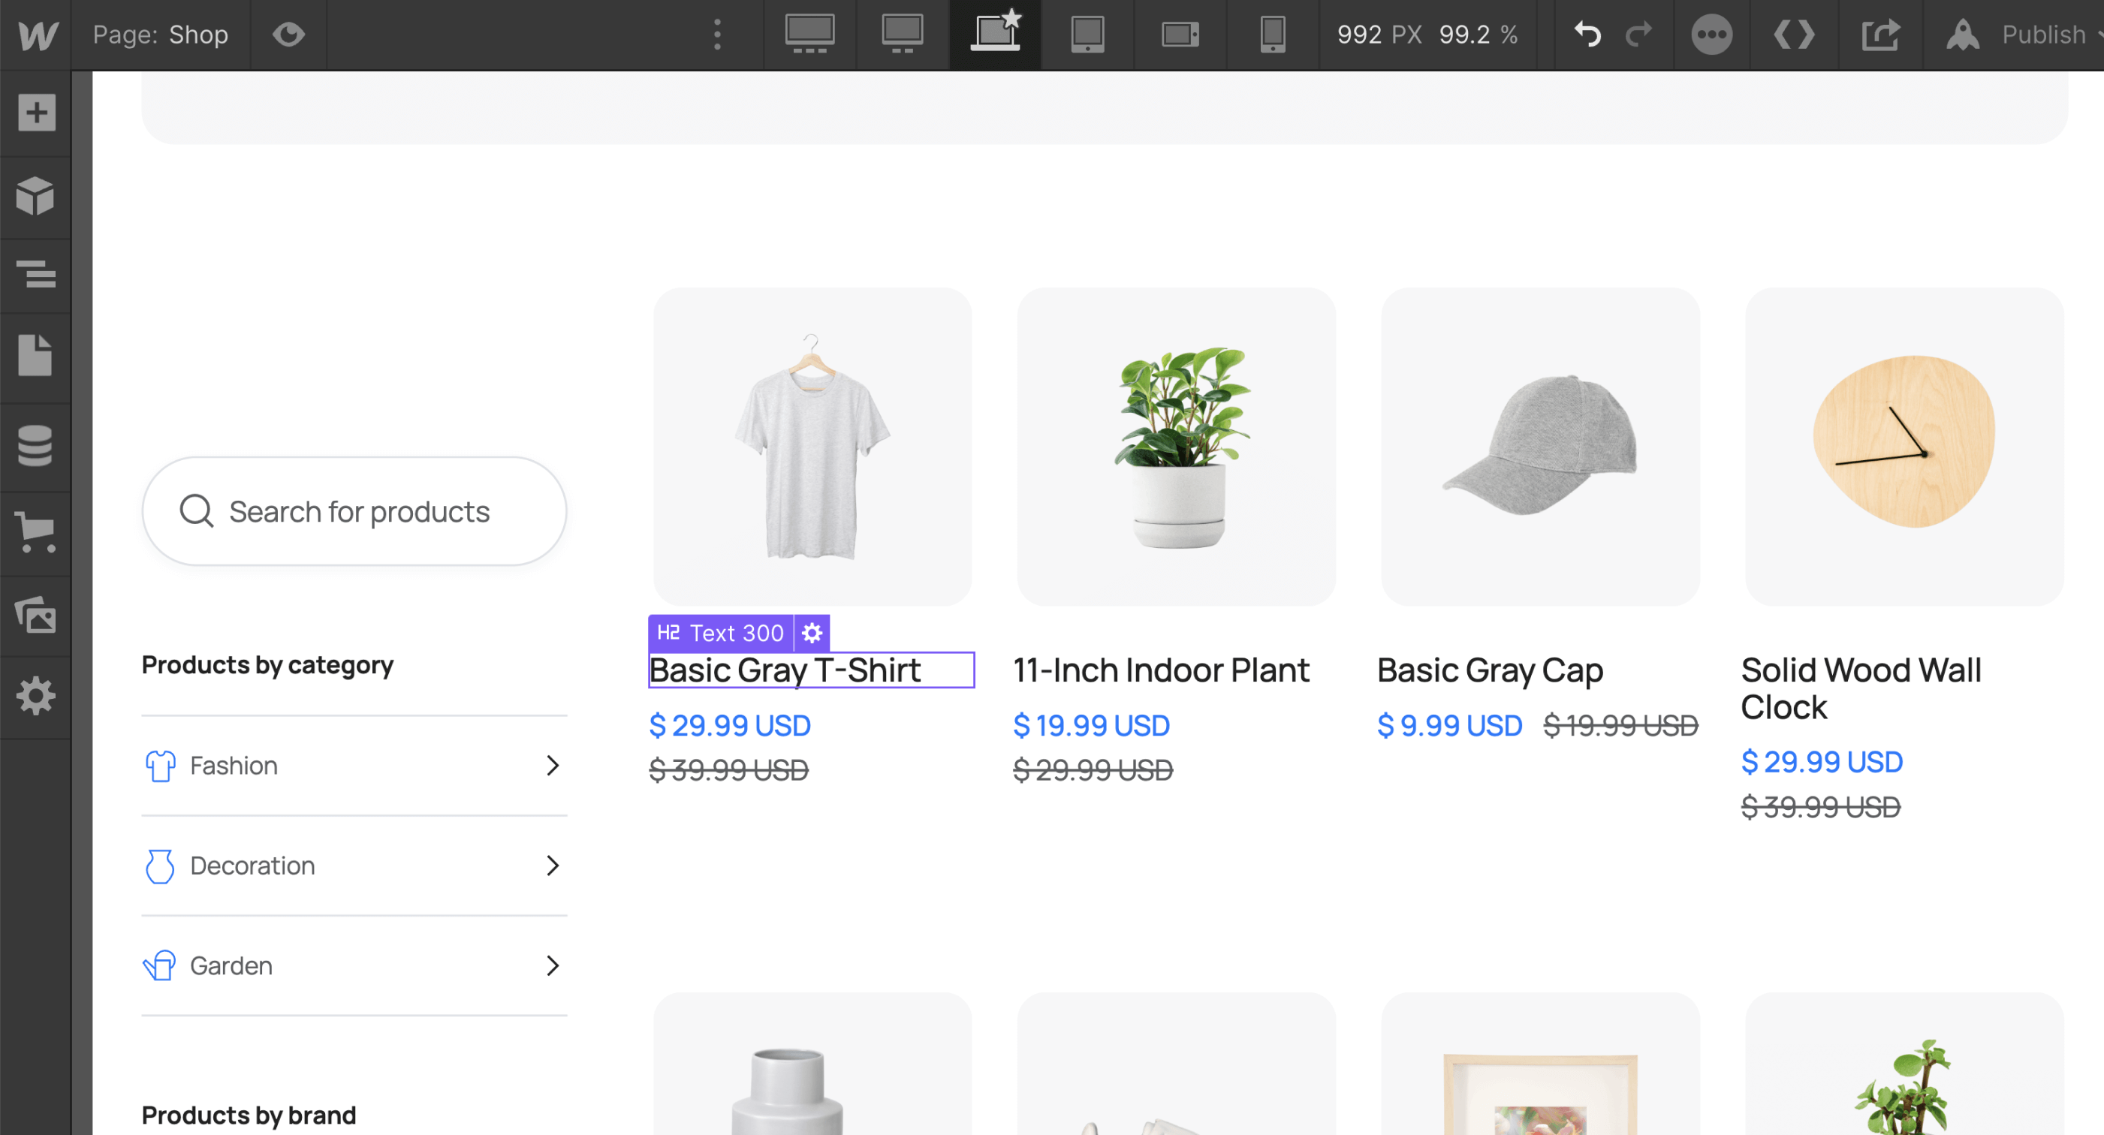Open the save status ellipsis icon

click(1711, 35)
